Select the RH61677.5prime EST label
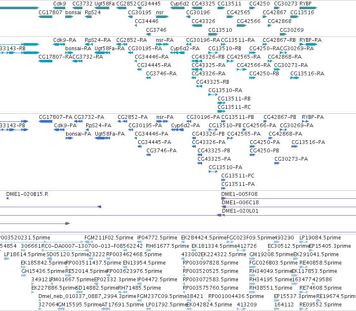This screenshot has height=311, width=356. [x=167, y=246]
